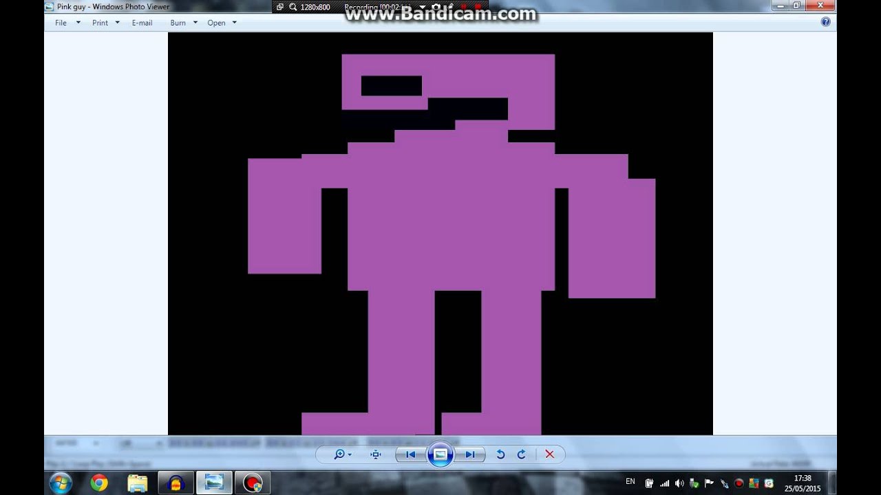This screenshot has width=881, height=495.
Task: Start the slide show with the center button
Action: [440, 454]
